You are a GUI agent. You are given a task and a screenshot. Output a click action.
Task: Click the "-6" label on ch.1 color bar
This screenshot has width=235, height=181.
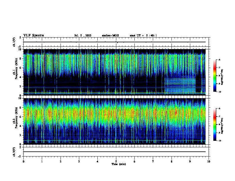click(x=219, y=59)
